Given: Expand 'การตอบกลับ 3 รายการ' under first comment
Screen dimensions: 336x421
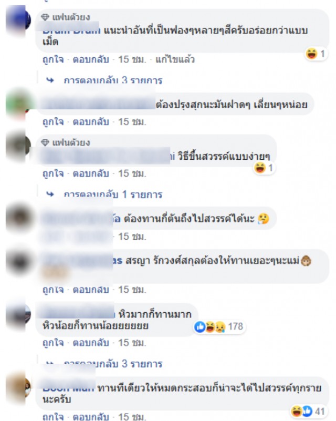Looking at the screenshot, I should coord(113,80).
